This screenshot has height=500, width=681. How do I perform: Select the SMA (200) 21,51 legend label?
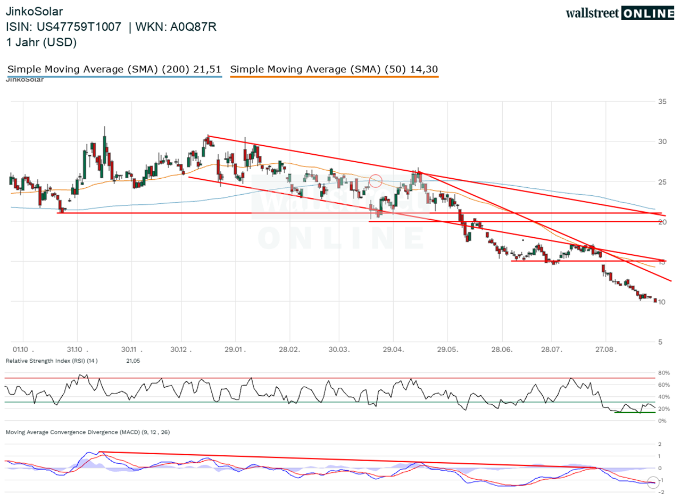(114, 69)
